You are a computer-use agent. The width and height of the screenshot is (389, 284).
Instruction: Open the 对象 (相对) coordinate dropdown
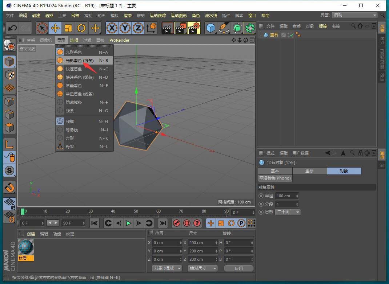[167, 268]
